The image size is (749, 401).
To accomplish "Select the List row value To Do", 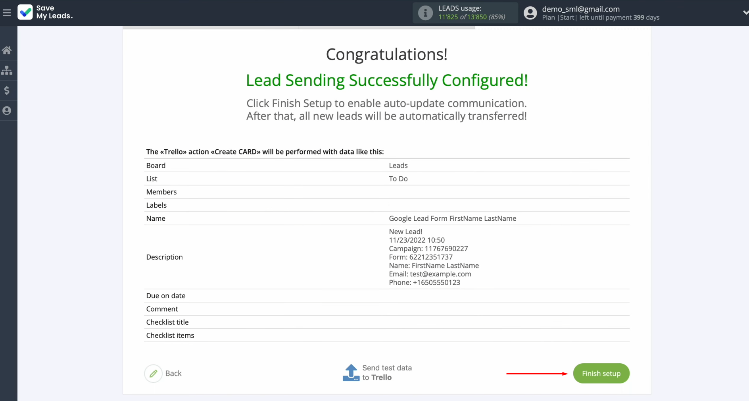I will [398, 179].
